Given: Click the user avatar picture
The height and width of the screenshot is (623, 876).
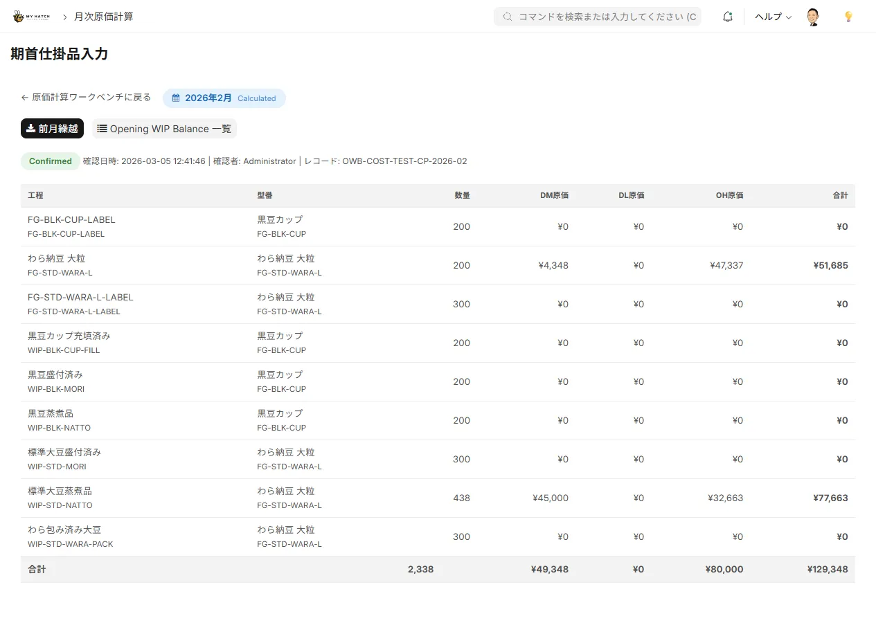Looking at the screenshot, I should (x=814, y=17).
